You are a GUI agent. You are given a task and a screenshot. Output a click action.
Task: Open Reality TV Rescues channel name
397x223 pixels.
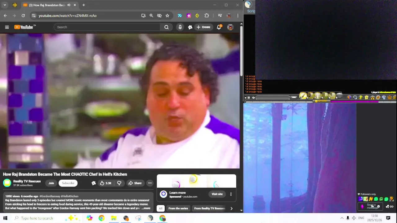27,181
